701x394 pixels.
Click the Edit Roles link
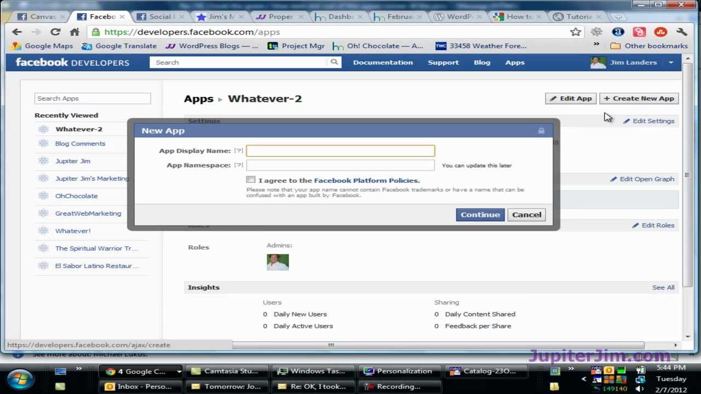[653, 225]
